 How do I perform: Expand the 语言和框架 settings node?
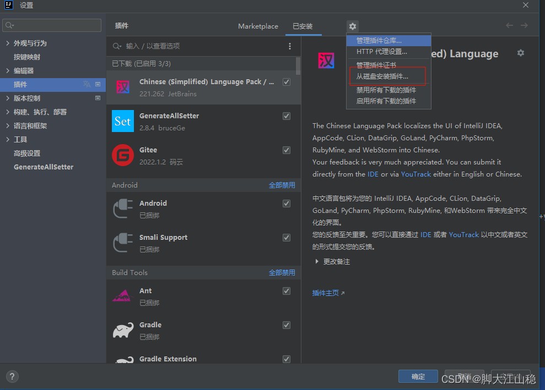(x=8, y=125)
